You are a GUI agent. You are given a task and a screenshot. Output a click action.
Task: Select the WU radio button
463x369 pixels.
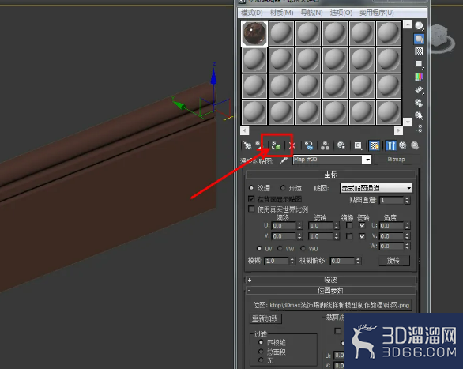303,249
